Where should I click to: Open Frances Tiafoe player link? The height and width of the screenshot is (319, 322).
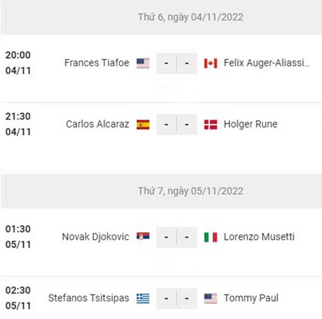pyautogui.click(x=97, y=63)
